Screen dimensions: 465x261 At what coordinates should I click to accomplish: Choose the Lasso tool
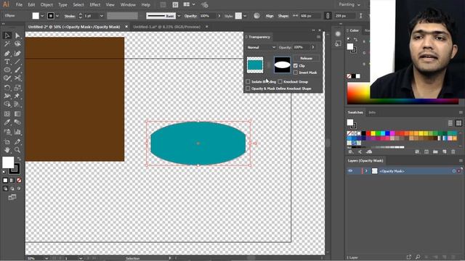pos(17,44)
